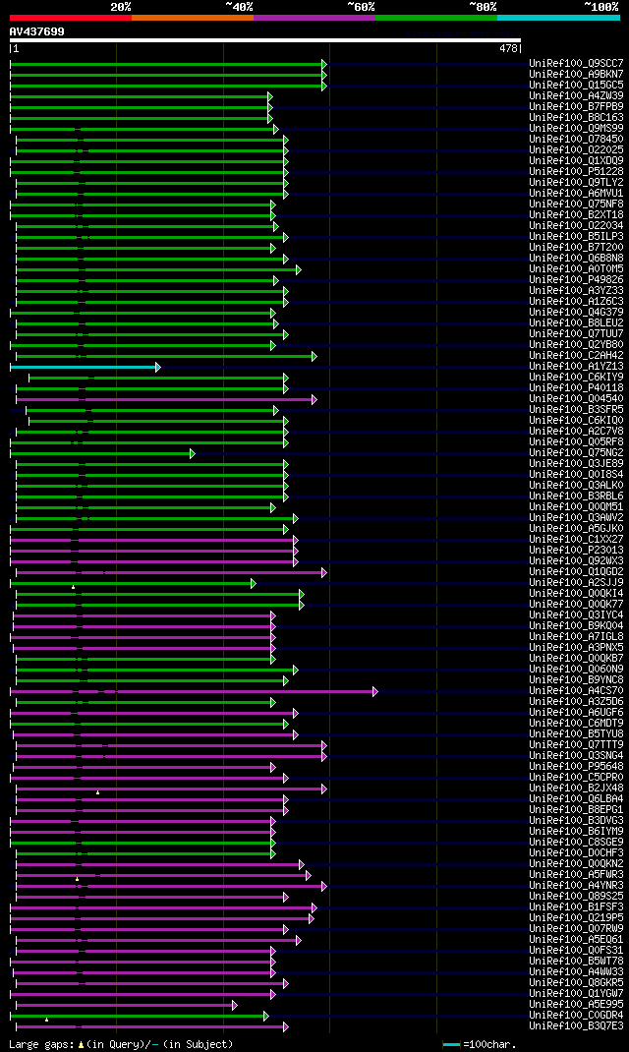Select the UniRef100_C6KIY9 label

[576, 378]
